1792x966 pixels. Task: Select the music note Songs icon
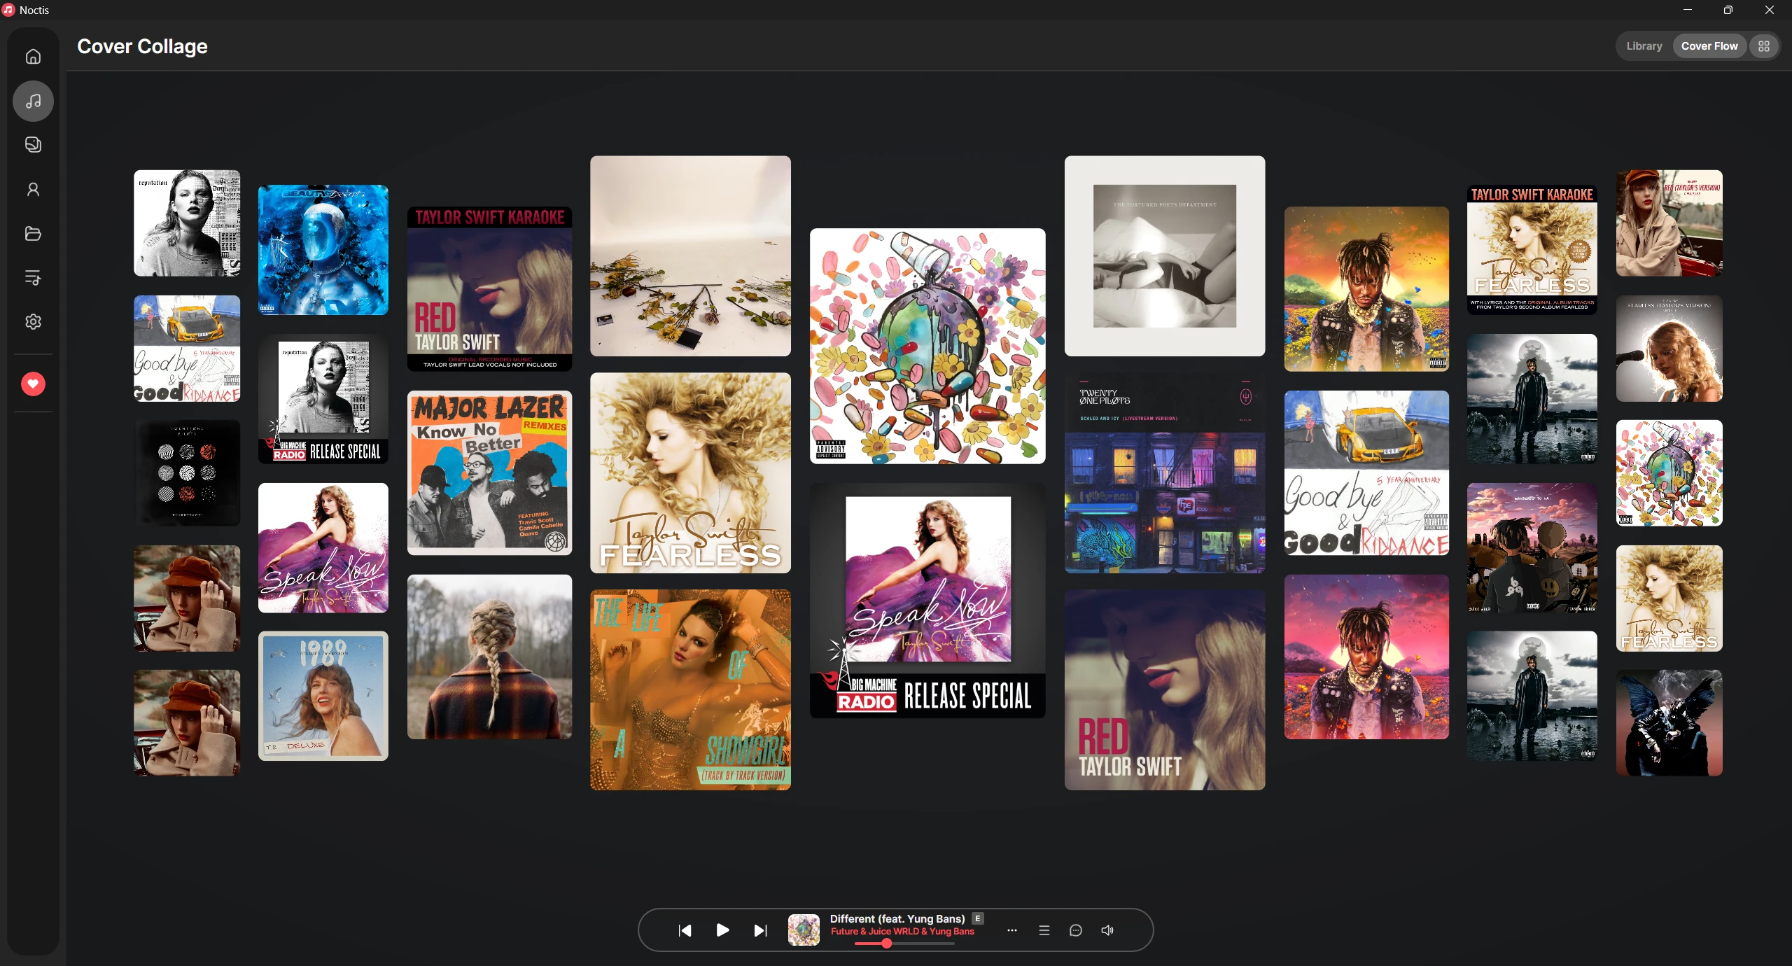(x=33, y=101)
